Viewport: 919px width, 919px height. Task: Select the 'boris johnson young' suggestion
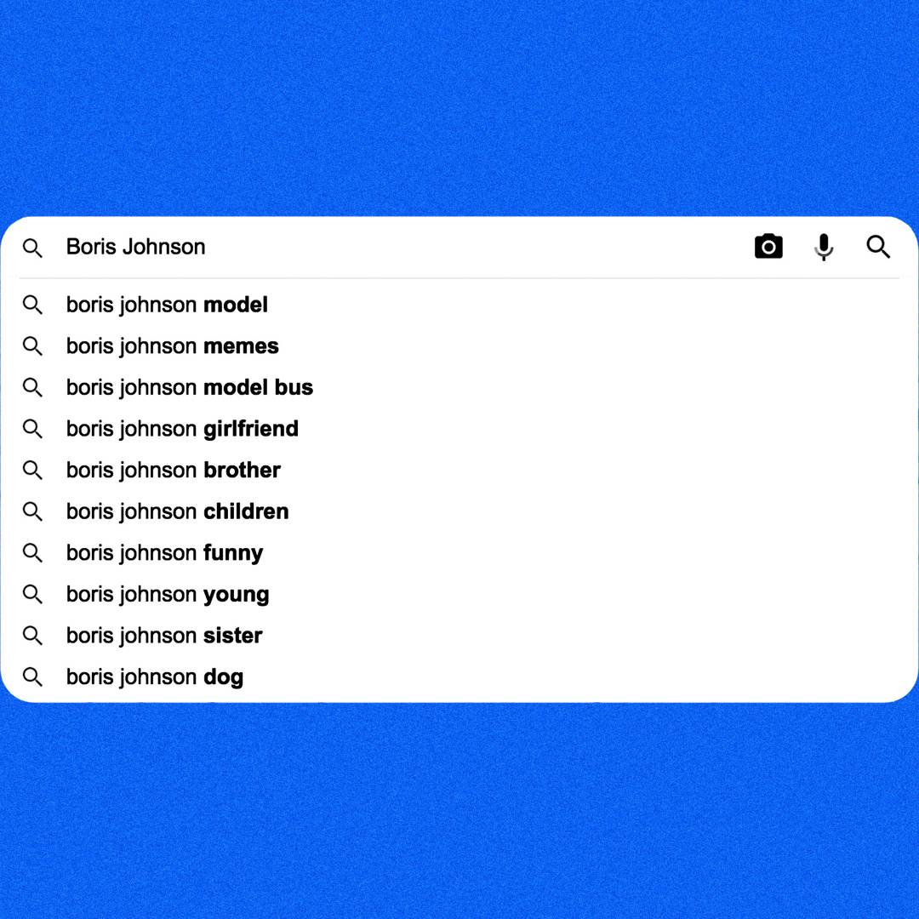167,594
